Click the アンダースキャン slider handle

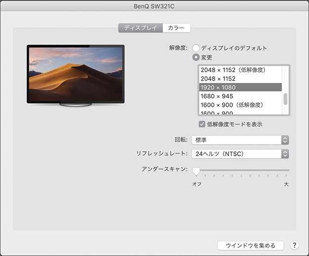196,171
